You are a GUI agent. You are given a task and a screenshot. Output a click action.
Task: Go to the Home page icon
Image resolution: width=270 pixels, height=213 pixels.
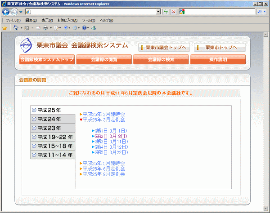click(x=16, y=28)
